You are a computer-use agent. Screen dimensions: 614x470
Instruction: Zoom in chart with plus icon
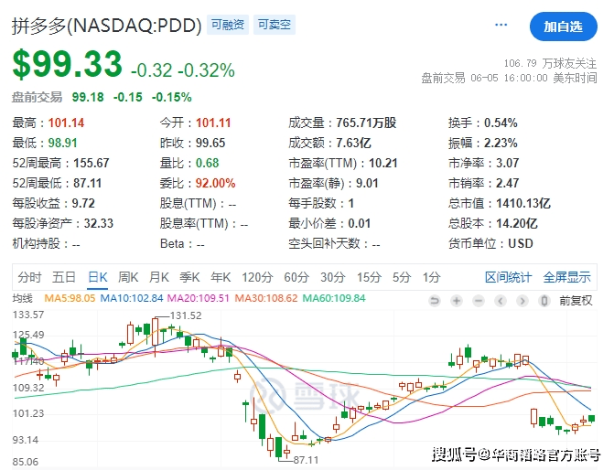point(457,301)
